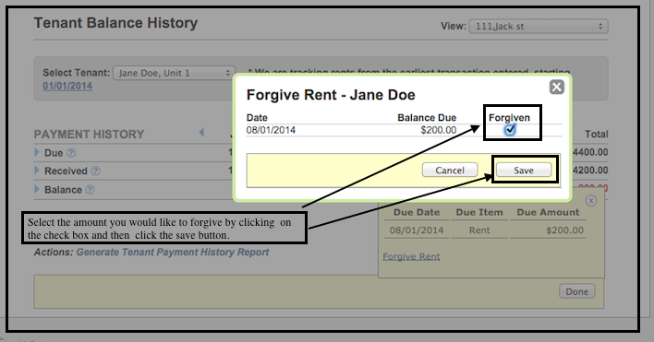Image resolution: width=654 pixels, height=342 pixels.
Task: Open the 01/01/2014 start date link
Action: [x=67, y=86]
